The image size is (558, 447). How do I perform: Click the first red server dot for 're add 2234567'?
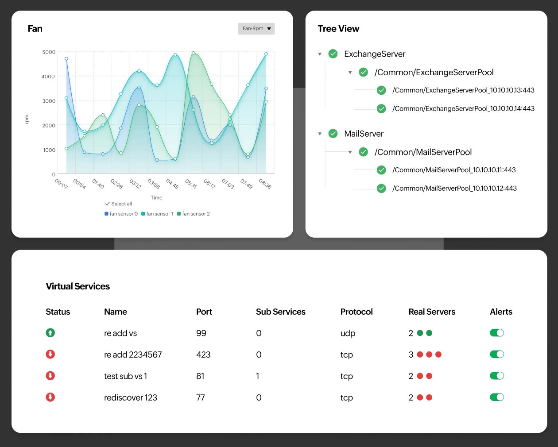pyautogui.click(x=419, y=354)
